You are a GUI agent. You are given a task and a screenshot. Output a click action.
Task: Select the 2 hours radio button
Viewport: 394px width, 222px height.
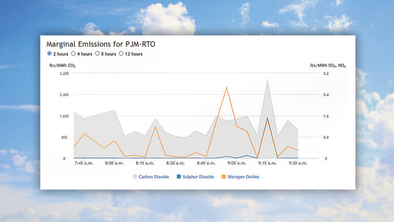(x=49, y=53)
